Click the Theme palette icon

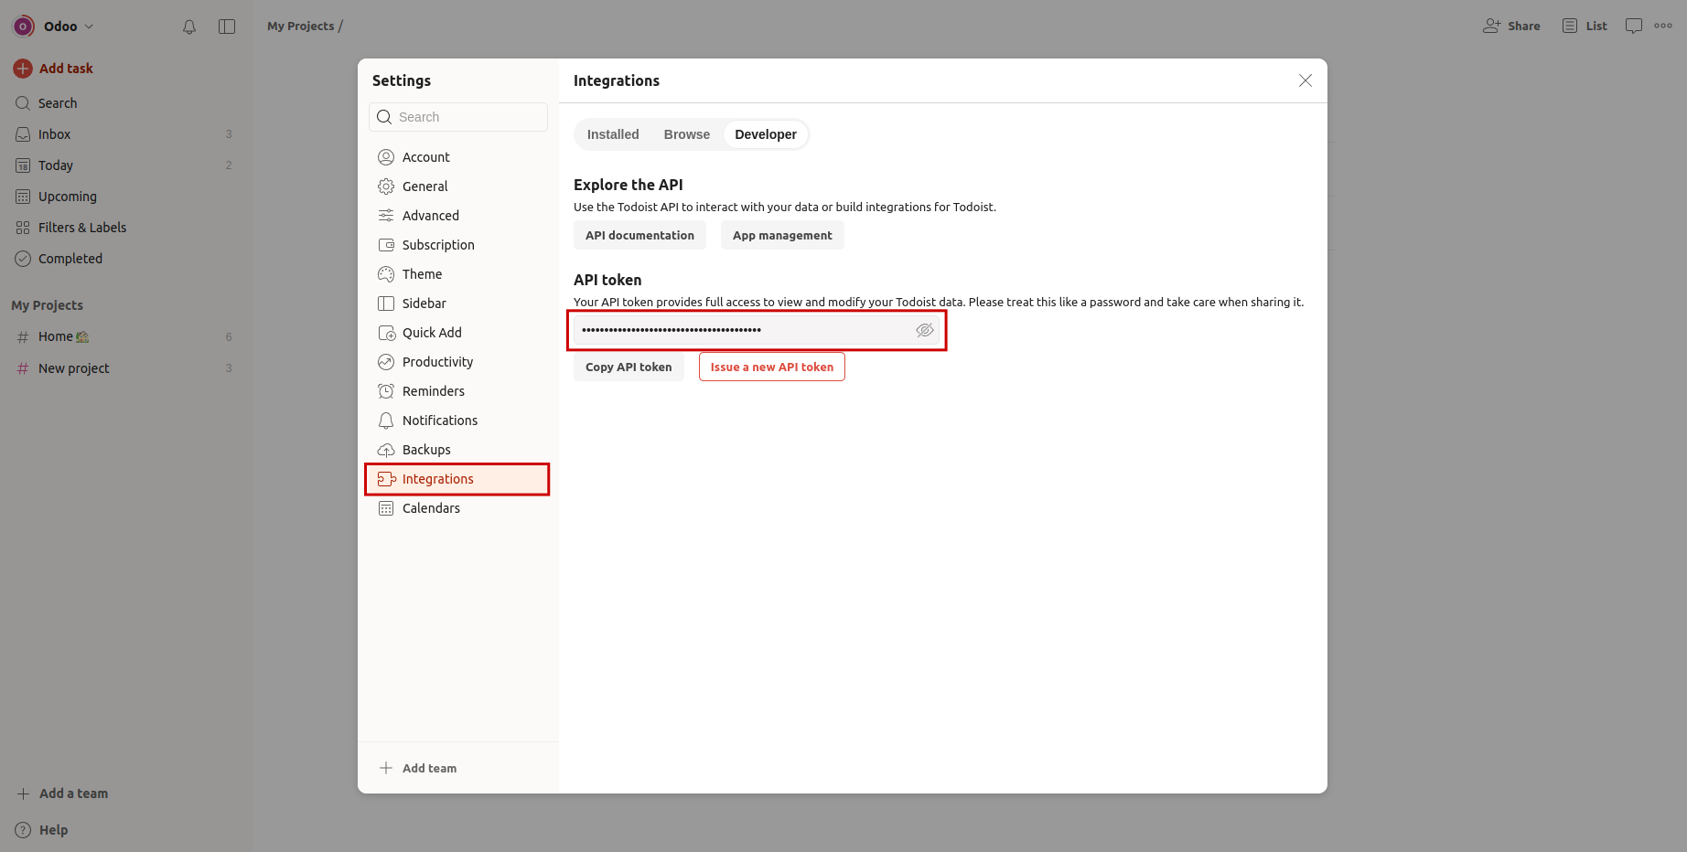pos(386,274)
